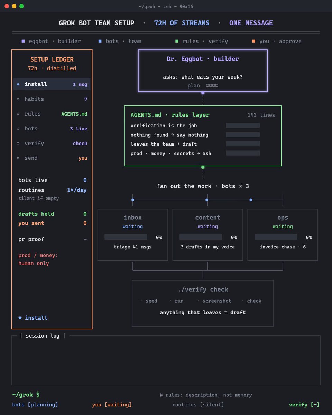Click the inbox card's 0% progress bar
332x415 pixels.
point(126,237)
